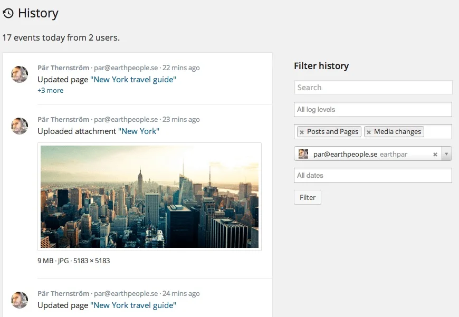Click the 23 mins ago timestamp
The height and width of the screenshot is (317, 459).
pyautogui.click(x=181, y=119)
